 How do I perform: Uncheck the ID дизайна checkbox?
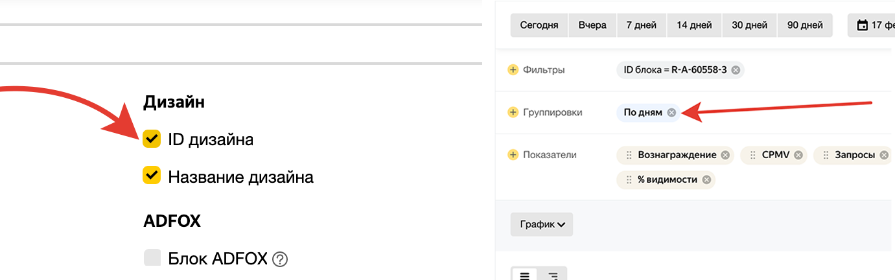click(x=152, y=139)
